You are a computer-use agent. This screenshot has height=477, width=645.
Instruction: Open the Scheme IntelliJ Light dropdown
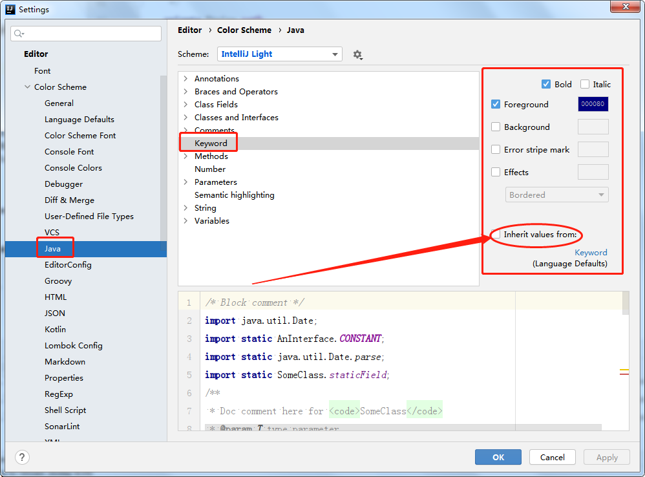coord(280,54)
